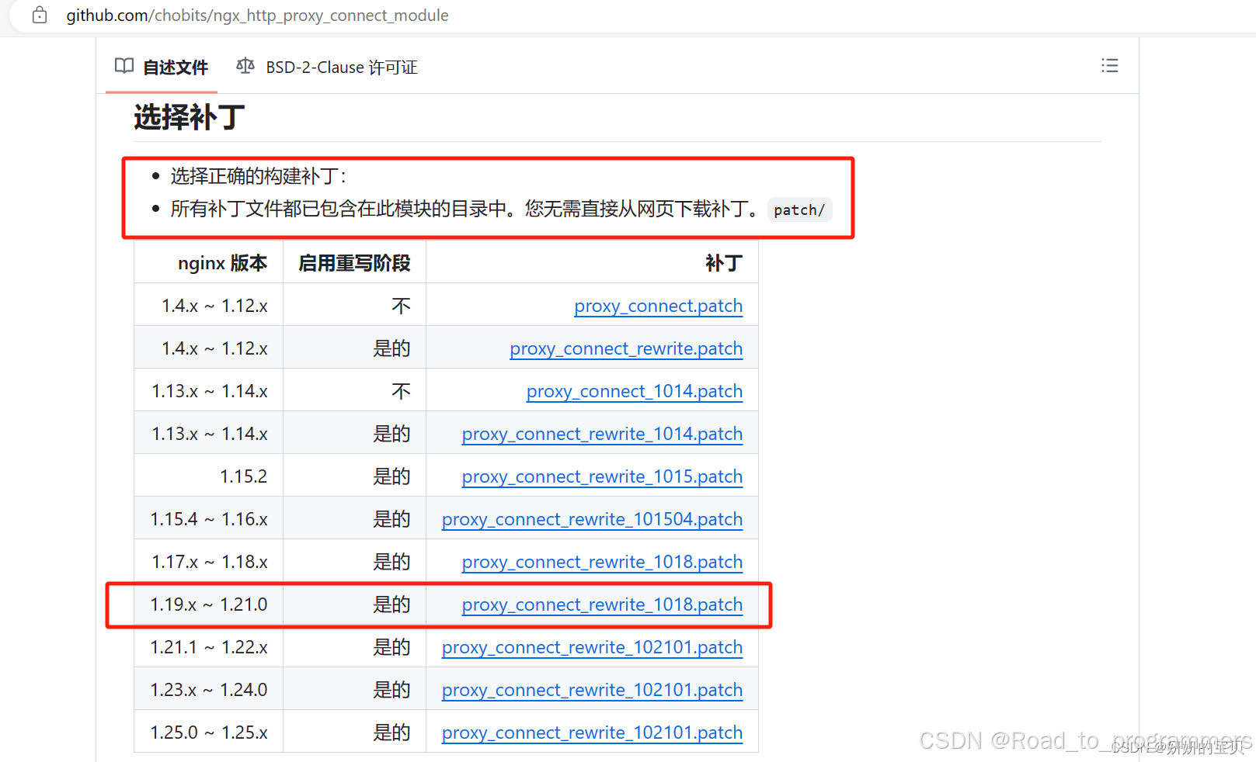The image size is (1256, 762).
Task: Click 是的 in the 1.15.2 row
Action: pos(391,476)
